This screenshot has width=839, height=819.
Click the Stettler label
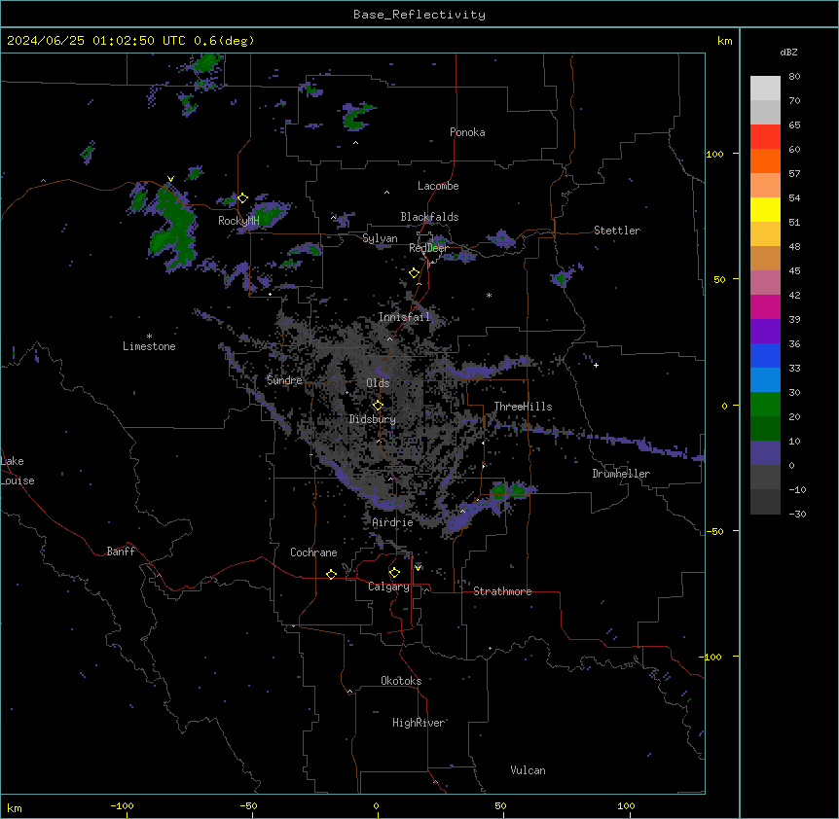[x=617, y=231]
